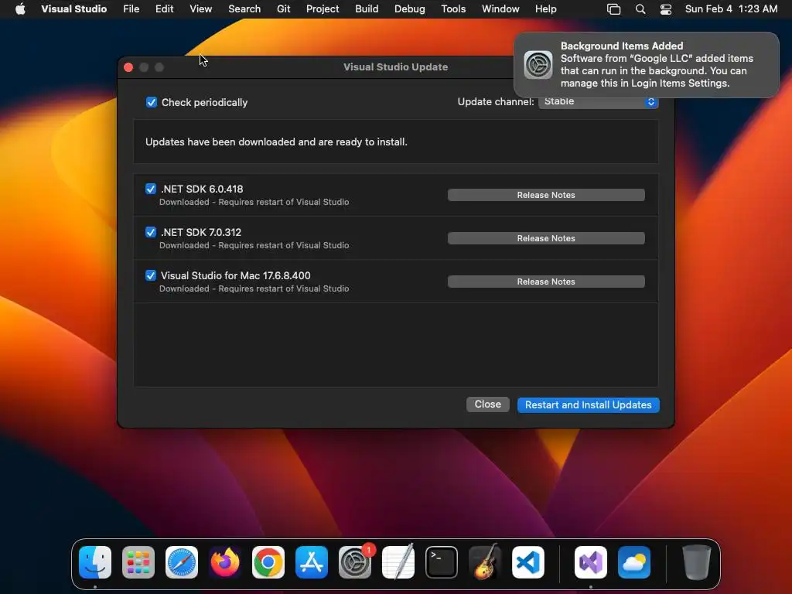Click the Stage Manager menu bar icon
This screenshot has height=594, width=792.
coord(613,9)
